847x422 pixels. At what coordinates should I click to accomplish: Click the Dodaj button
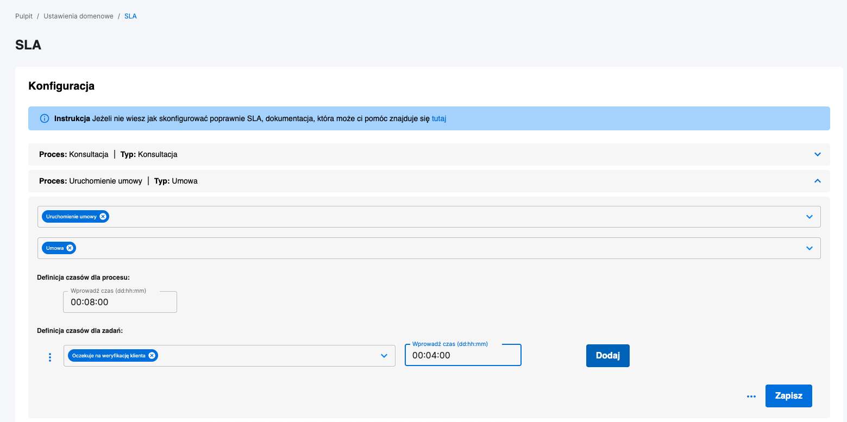(x=607, y=356)
